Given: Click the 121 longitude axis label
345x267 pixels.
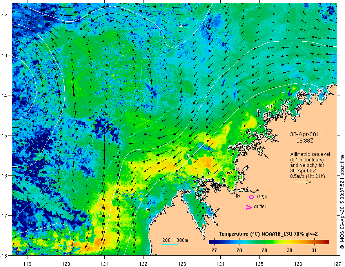Looking at the screenshot, I should (105, 264).
